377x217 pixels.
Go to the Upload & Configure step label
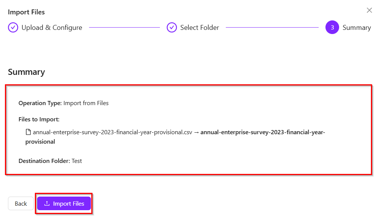[52, 28]
